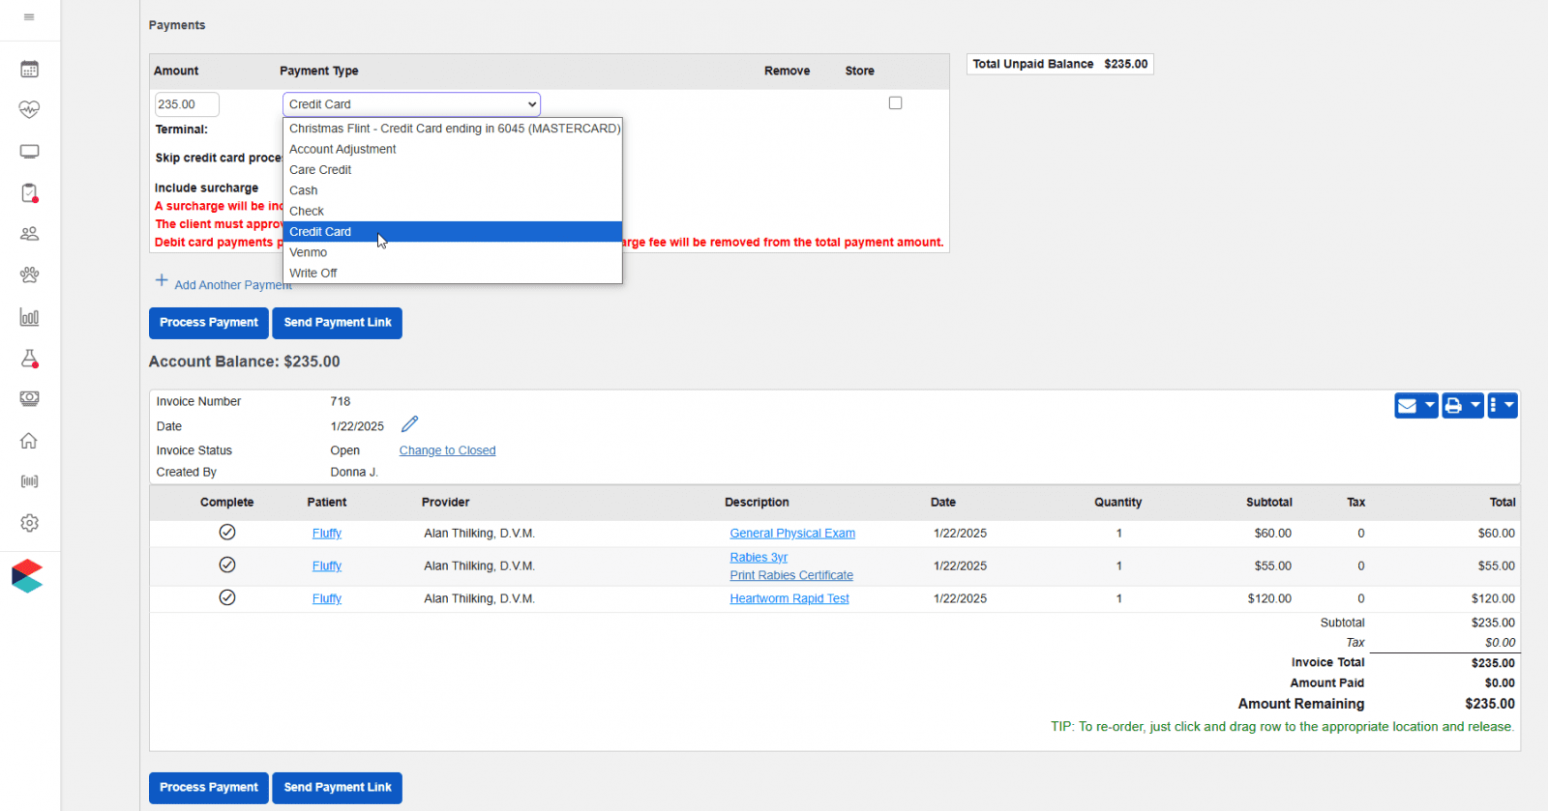Screen dimensions: 1548x811
Task: Open the paw print patients icon
Action: (x=29, y=275)
